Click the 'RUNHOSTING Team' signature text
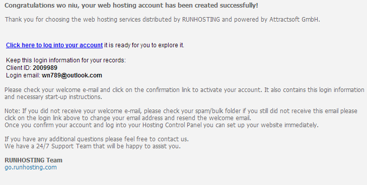This screenshot has width=367, height=185. click(33, 160)
